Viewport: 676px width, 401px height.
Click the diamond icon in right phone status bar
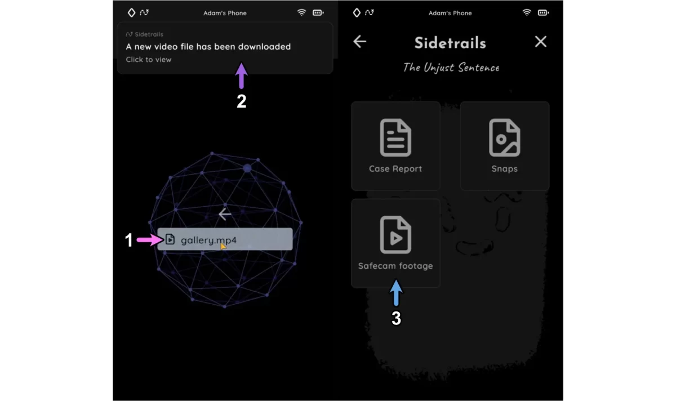coord(357,12)
